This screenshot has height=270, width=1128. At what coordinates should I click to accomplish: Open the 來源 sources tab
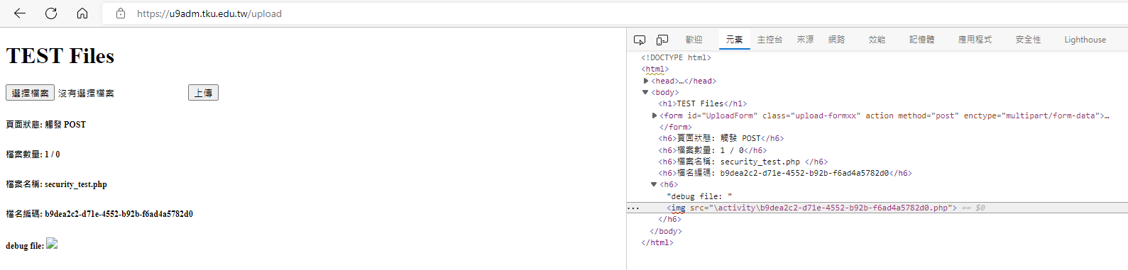[x=805, y=40]
